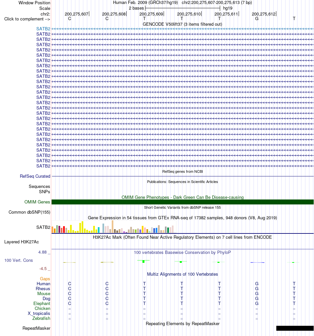Open the OMIM Gene Phenotypes track title
This screenshot has height=336, width=314.
182,197
